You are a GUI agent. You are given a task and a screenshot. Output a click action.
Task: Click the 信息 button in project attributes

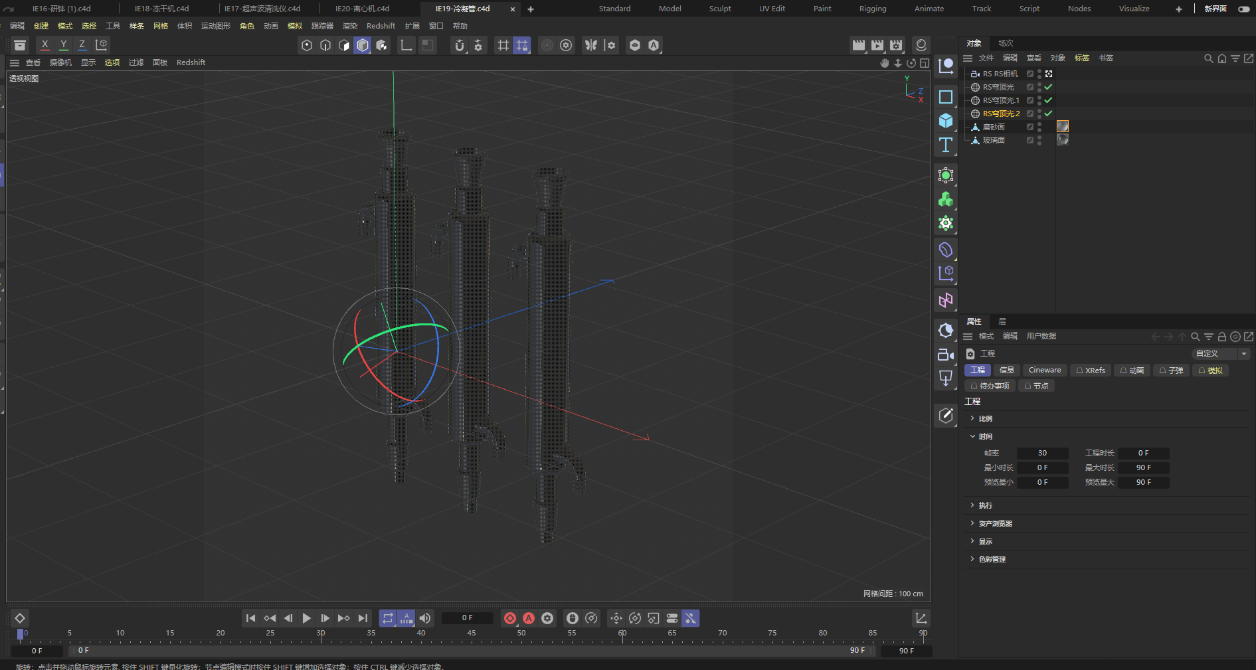(1007, 371)
